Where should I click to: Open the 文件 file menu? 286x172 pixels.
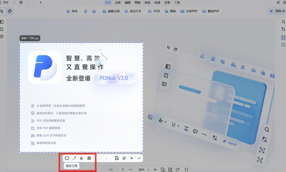pyautogui.click(x=4, y=2)
